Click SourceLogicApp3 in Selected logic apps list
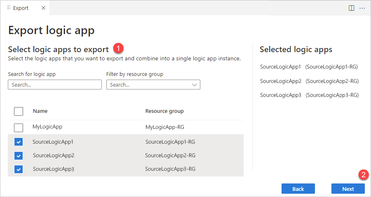 pos(281,95)
